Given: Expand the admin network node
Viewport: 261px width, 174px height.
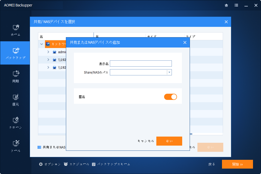Looking at the screenshot, I should (x=48, y=52).
